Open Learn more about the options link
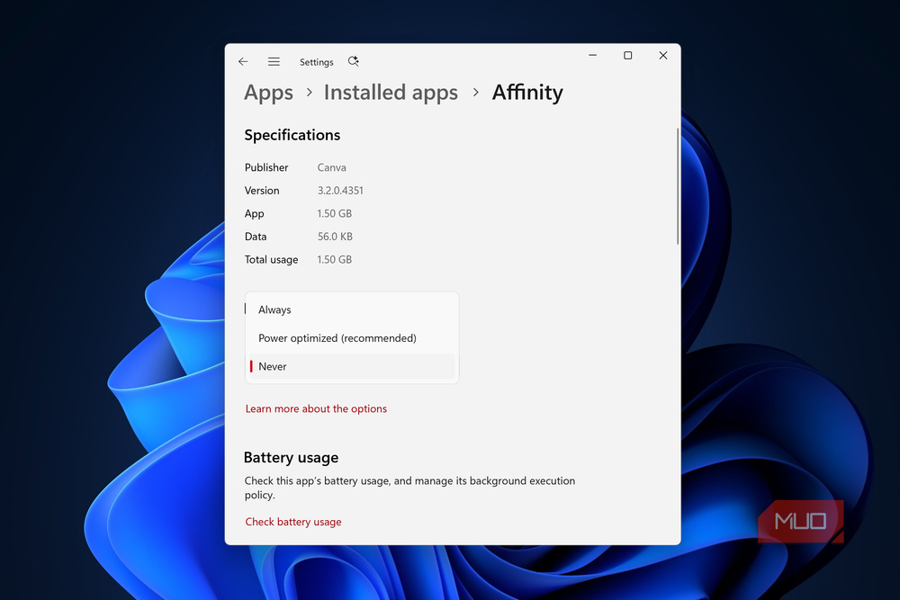The width and height of the screenshot is (900, 600). [x=316, y=409]
